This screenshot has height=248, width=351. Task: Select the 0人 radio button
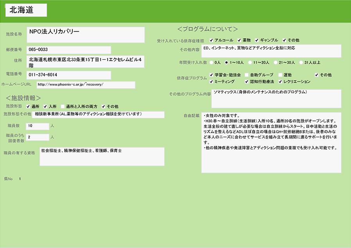coord(212,62)
